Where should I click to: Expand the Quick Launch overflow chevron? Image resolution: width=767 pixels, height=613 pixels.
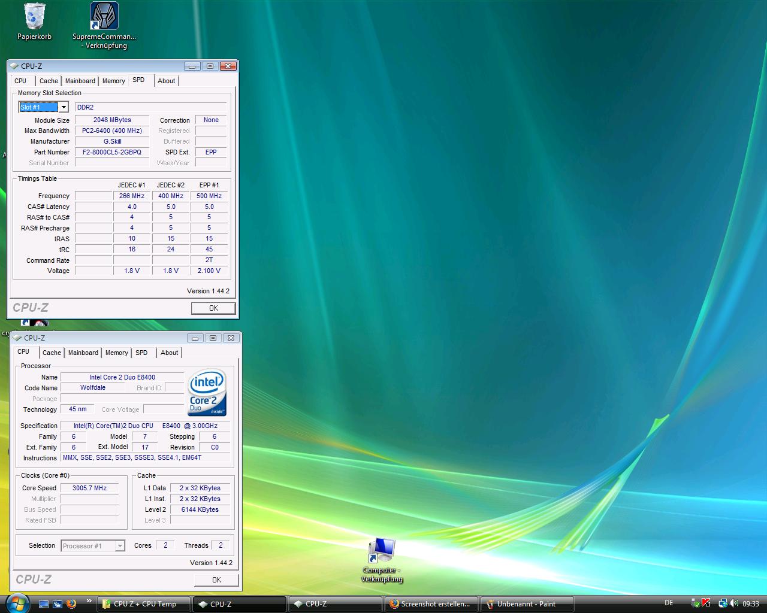point(89,601)
